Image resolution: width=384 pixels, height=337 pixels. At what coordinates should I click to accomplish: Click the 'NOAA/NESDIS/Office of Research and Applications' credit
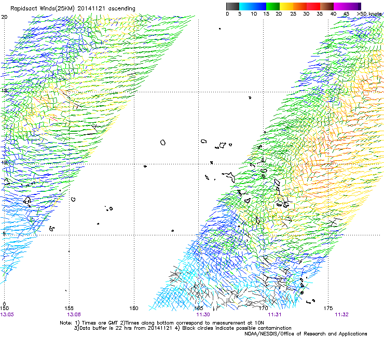pyautogui.click(x=306, y=334)
